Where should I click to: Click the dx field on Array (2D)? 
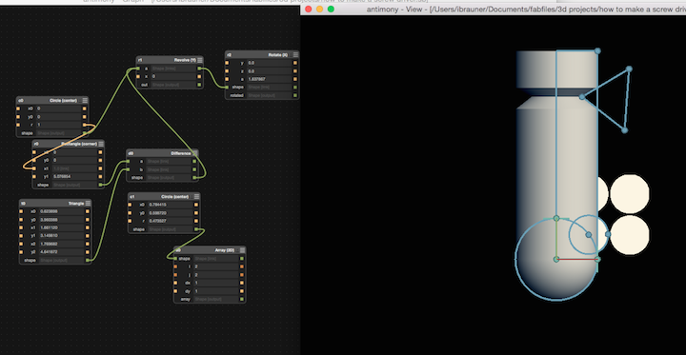(x=215, y=283)
